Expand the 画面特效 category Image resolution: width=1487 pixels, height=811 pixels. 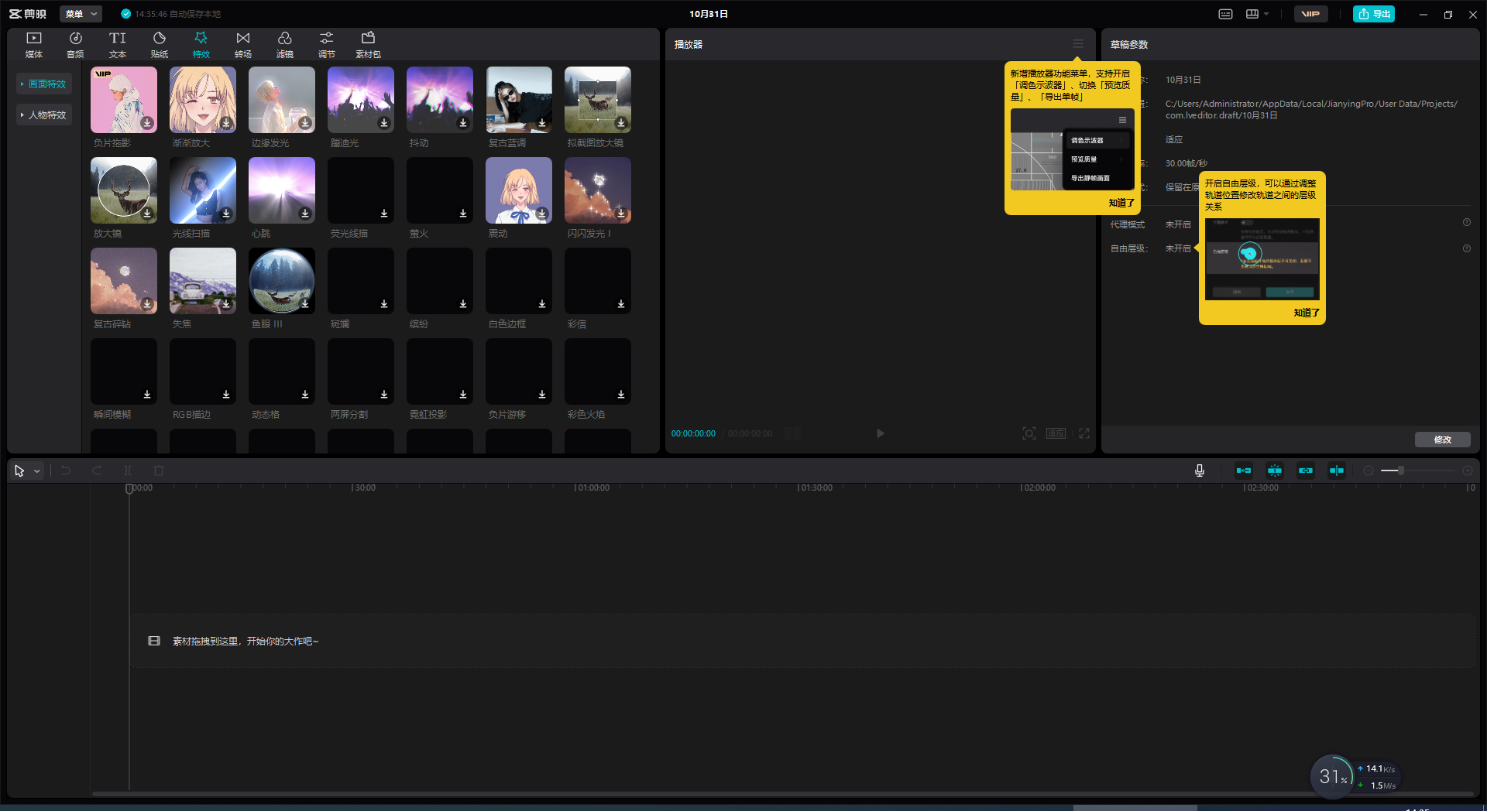tap(44, 84)
